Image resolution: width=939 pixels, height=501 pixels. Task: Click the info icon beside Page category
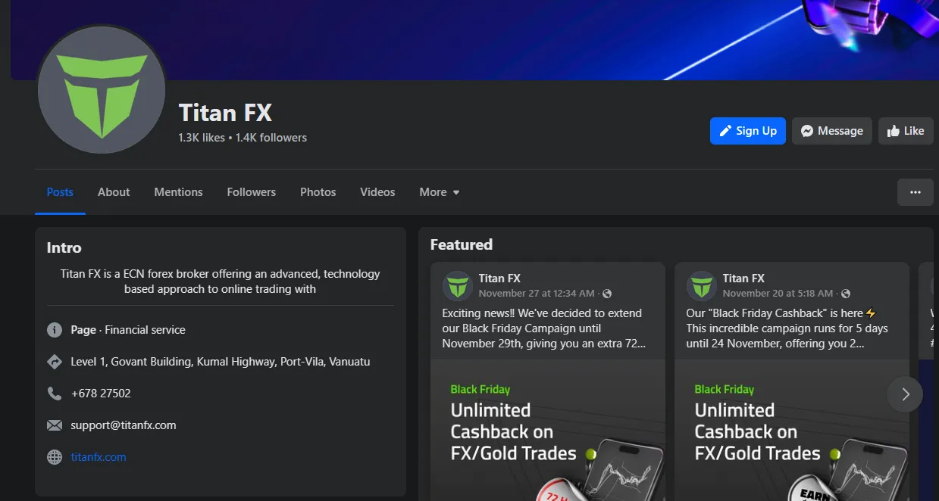click(x=55, y=330)
